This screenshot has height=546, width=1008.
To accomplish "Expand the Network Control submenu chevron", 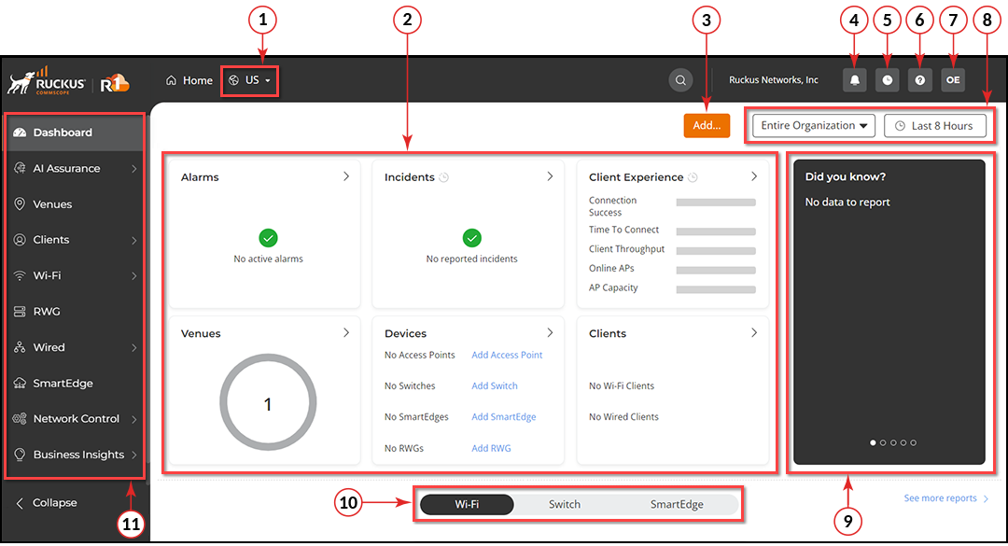I will [134, 419].
